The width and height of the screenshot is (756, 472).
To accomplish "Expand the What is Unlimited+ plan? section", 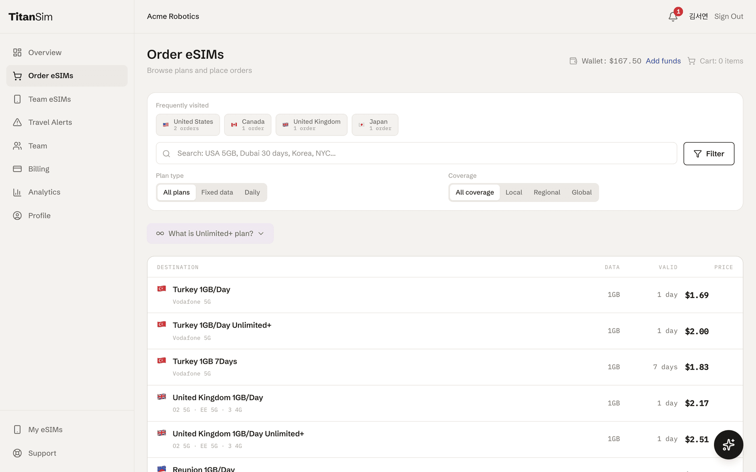I will 210,234.
